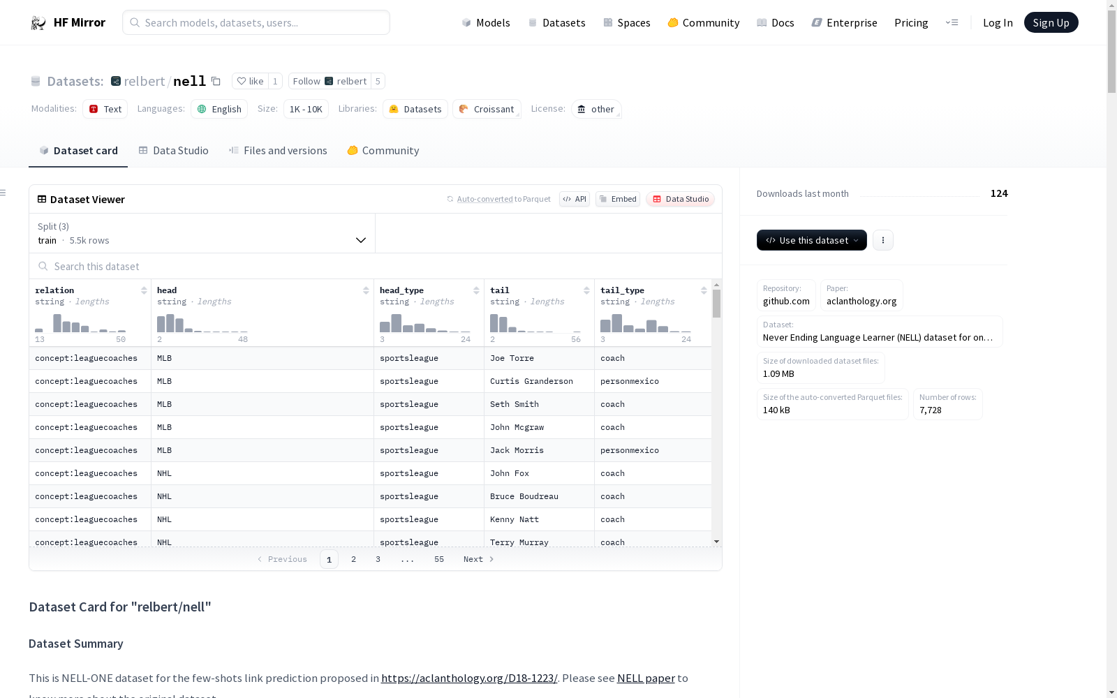Open the aclanthology.org/D18-1223 link in summary
The width and height of the screenshot is (1117, 698).
(469, 678)
